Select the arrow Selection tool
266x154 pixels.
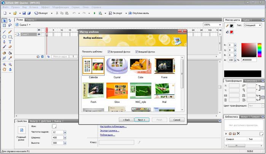click(5, 21)
